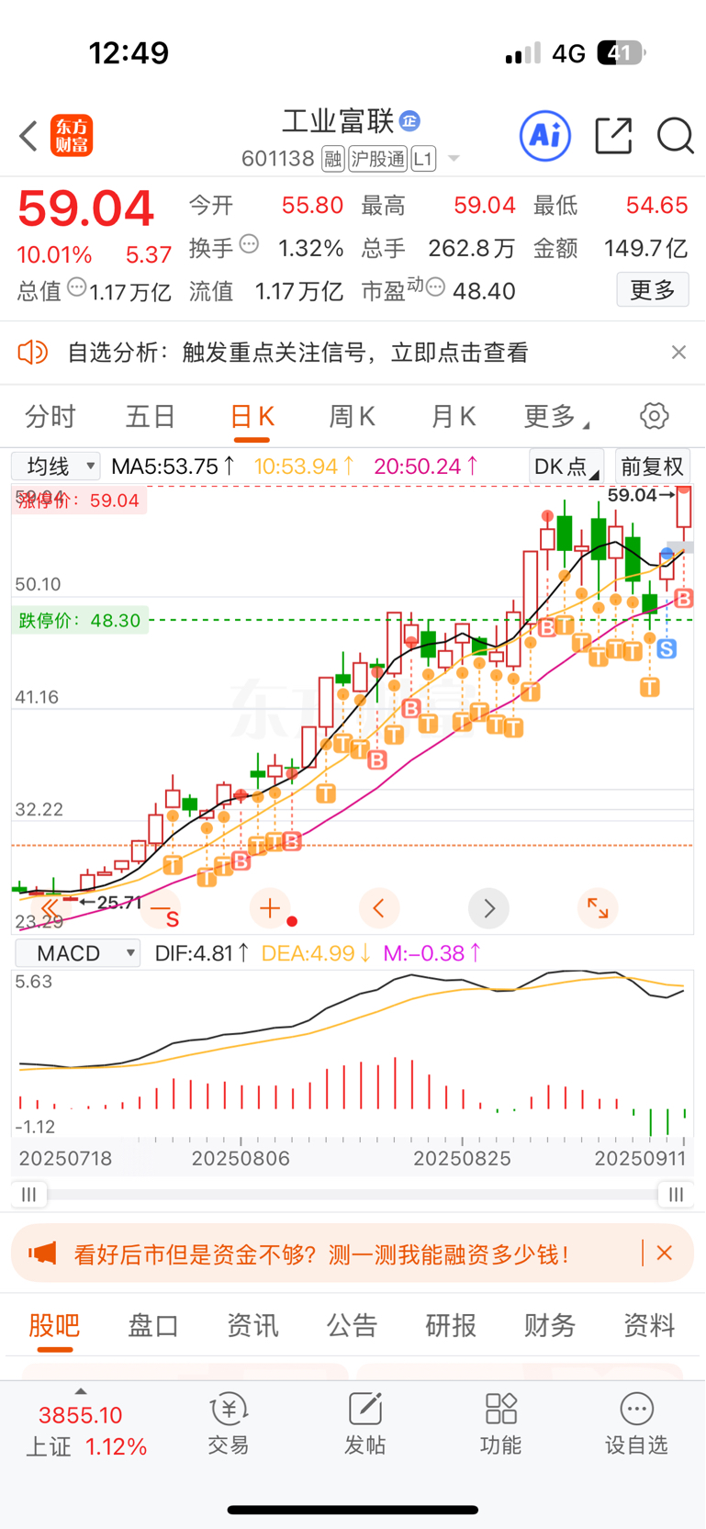Open the 资料 tab
Image resolution: width=706 pixels, height=1529 pixels.
tap(649, 1325)
